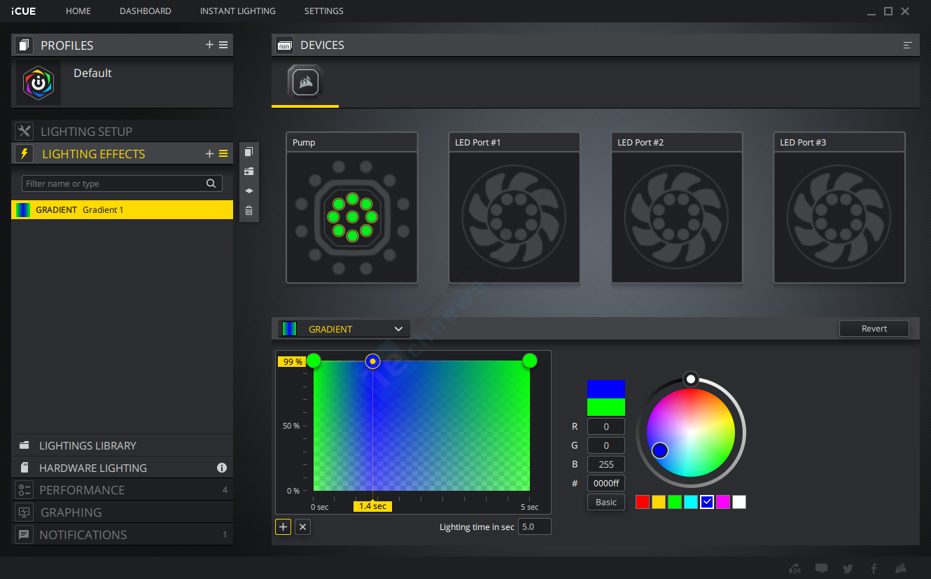Image resolution: width=931 pixels, height=579 pixels.
Task: Pick the yellow basic color swatch
Action: pos(659,502)
